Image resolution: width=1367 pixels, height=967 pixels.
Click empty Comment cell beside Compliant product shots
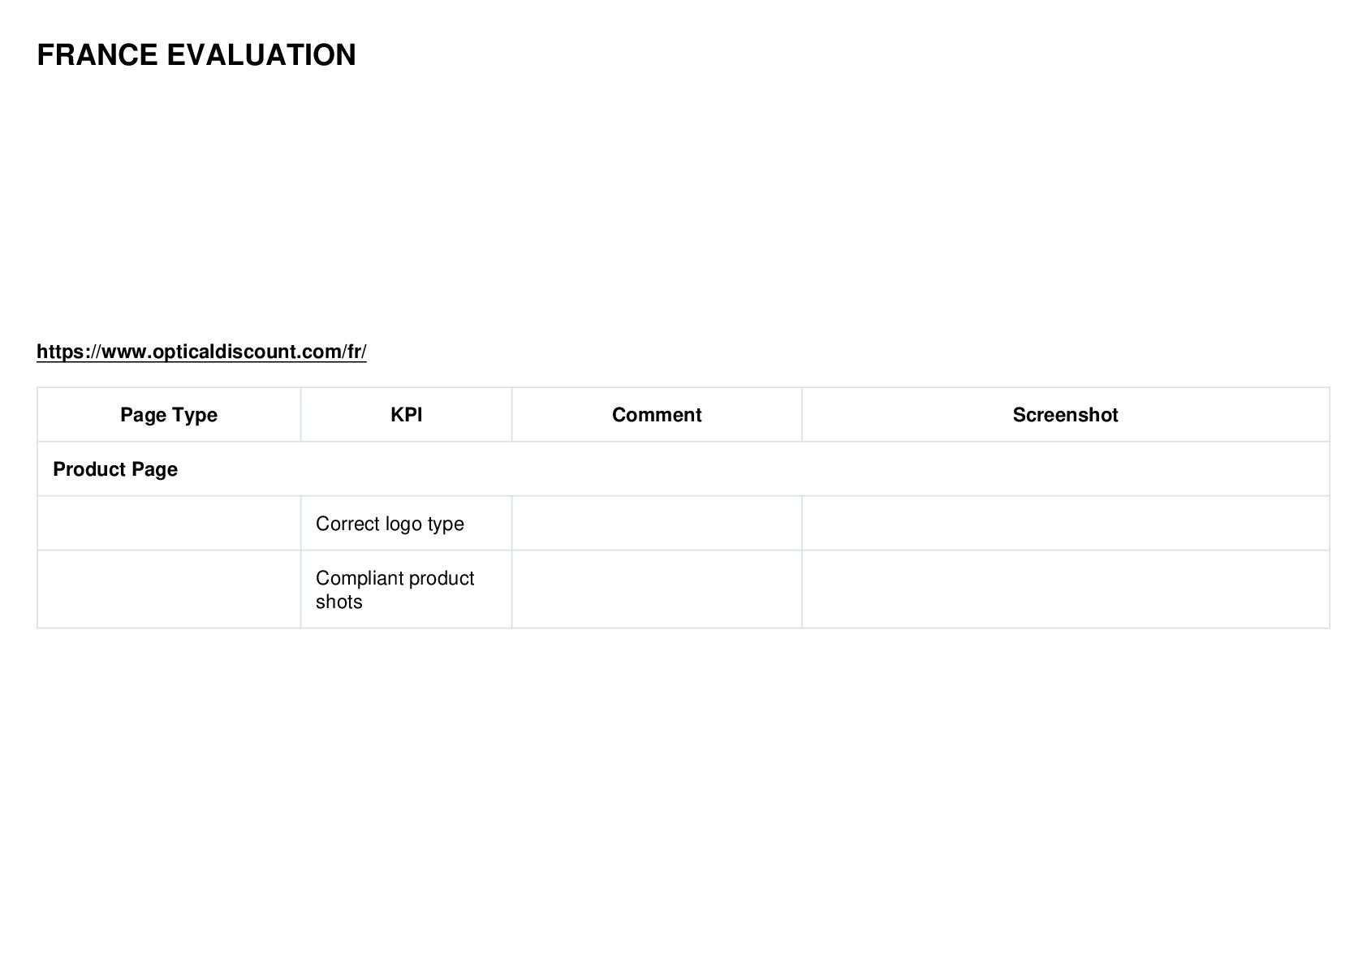pyautogui.click(x=657, y=589)
